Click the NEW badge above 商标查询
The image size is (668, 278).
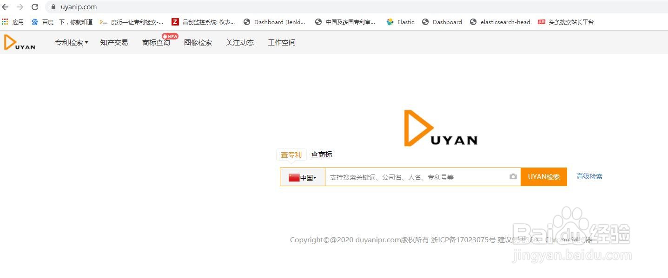170,36
